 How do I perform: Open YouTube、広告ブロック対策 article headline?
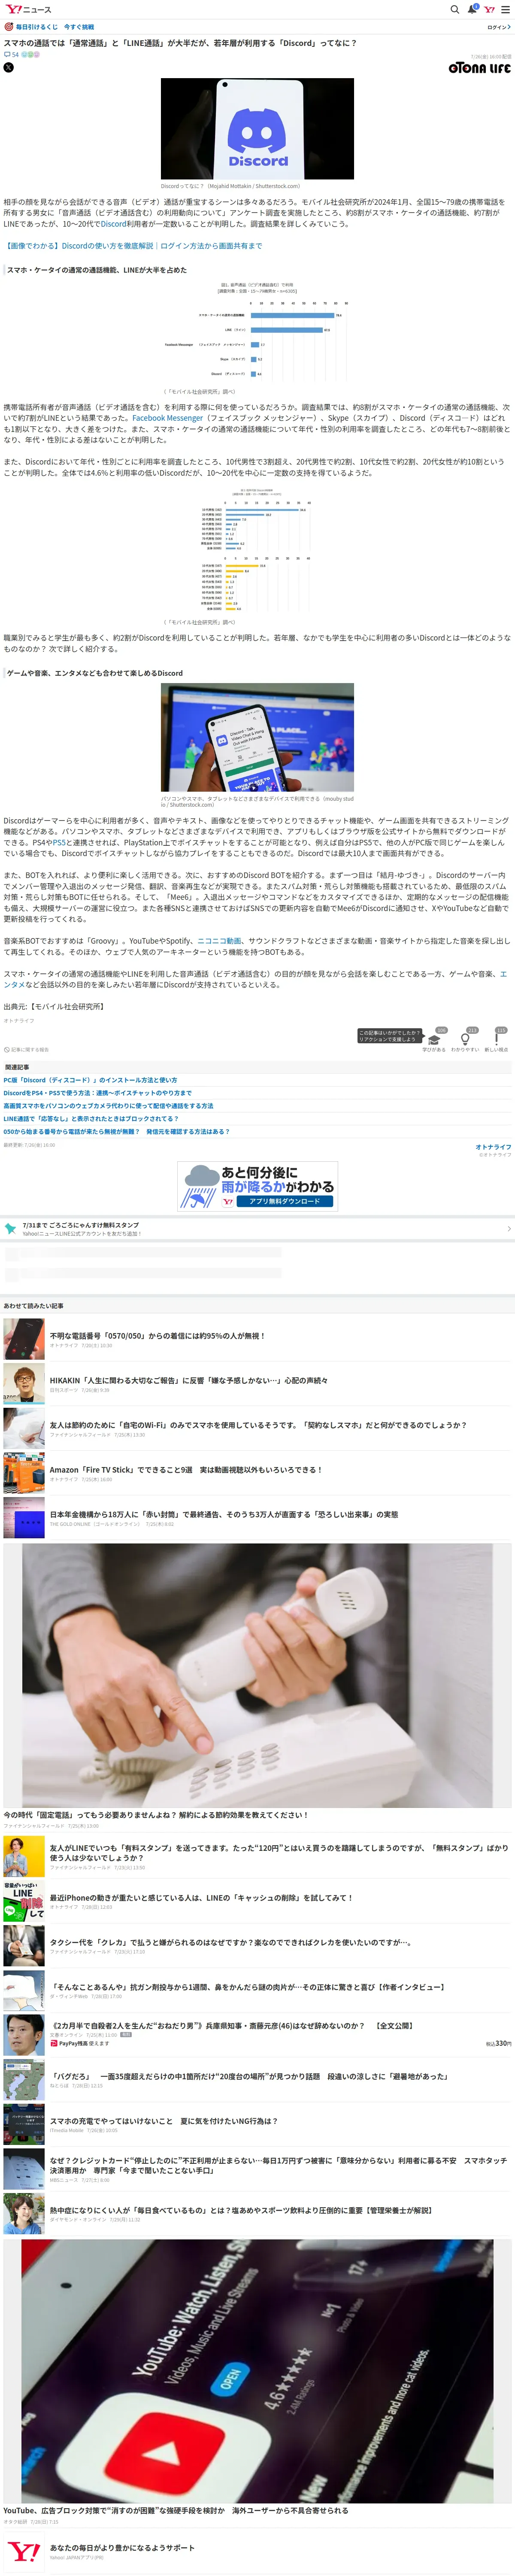176,2511
